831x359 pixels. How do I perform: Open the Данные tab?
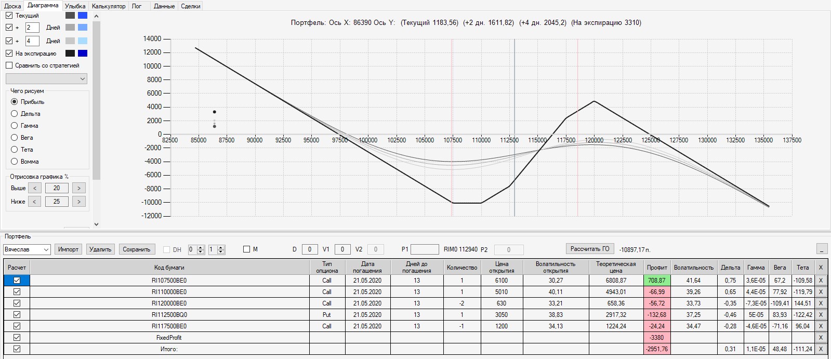click(x=164, y=6)
